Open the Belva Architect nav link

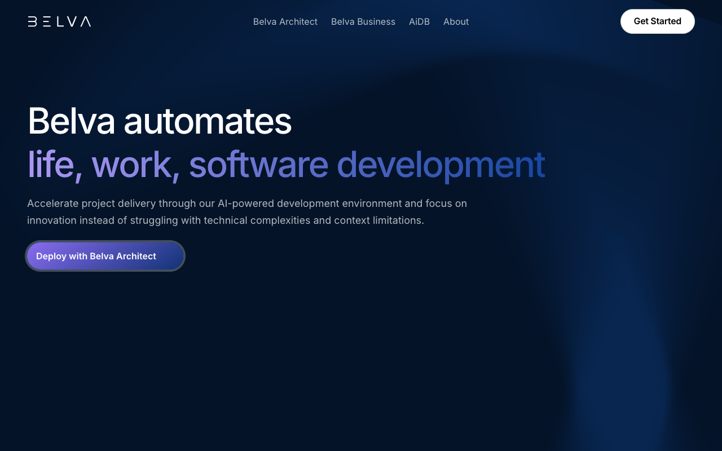pos(285,21)
